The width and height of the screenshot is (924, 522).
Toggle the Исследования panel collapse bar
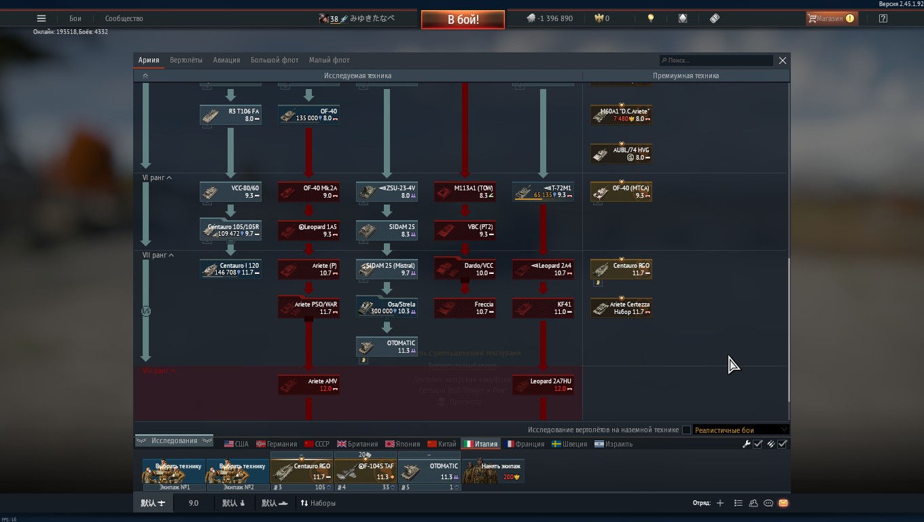point(175,440)
